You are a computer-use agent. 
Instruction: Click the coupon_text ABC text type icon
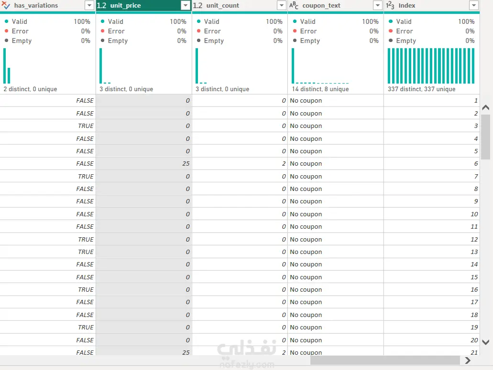294,5
